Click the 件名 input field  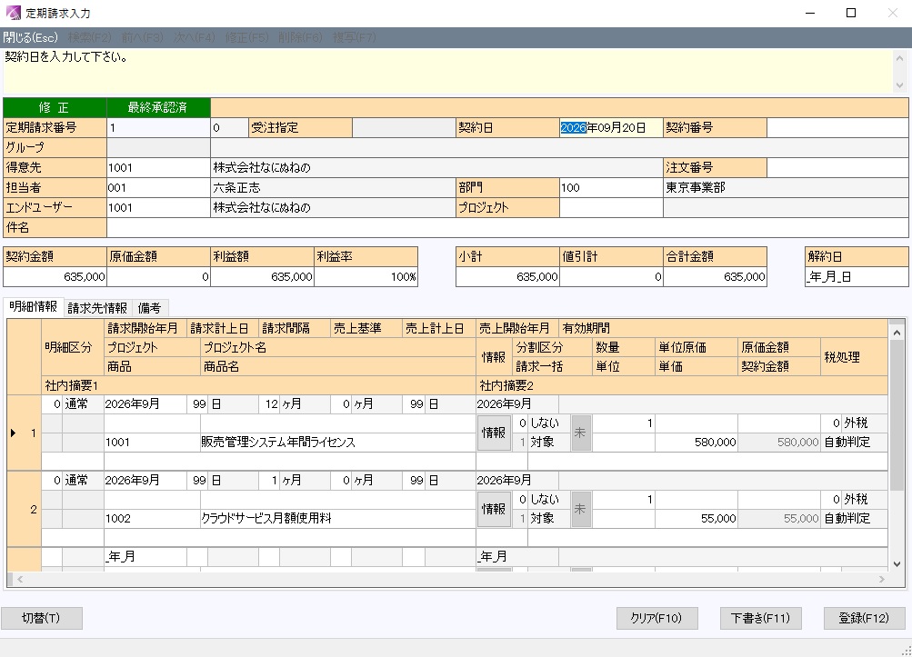[507, 227]
